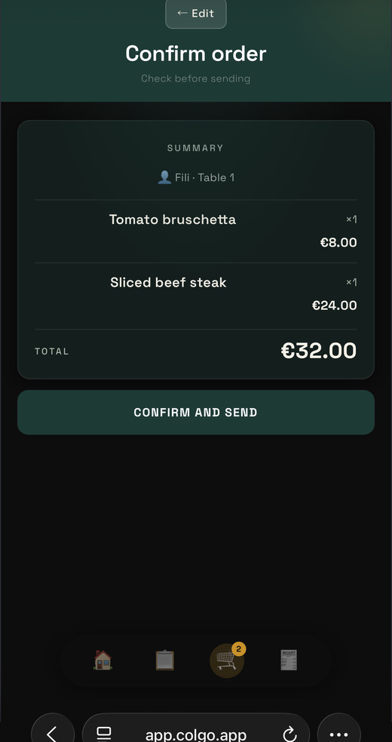
Task: Open browser three-dots menu
Action: click(x=338, y=734)
